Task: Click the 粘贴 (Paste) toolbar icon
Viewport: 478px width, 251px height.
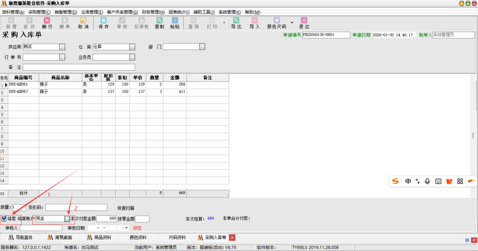Action: [x=175, y=23]
